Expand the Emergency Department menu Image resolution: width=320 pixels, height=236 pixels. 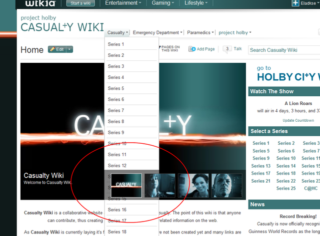(157, 32)
